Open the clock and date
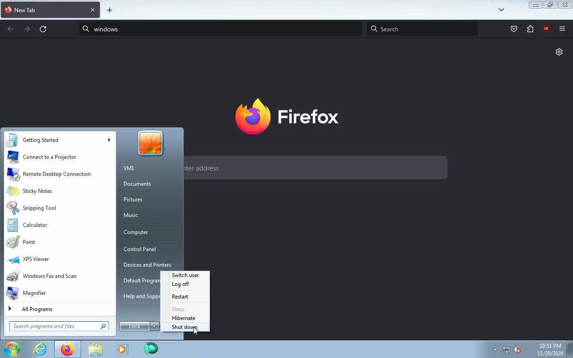Viewport: 573px width, 358px height. point(550,349)
